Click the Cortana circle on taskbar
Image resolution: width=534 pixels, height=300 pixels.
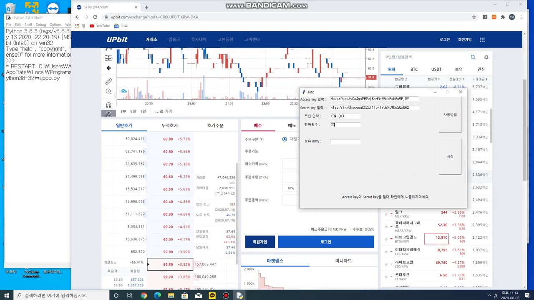click(116, 295)
